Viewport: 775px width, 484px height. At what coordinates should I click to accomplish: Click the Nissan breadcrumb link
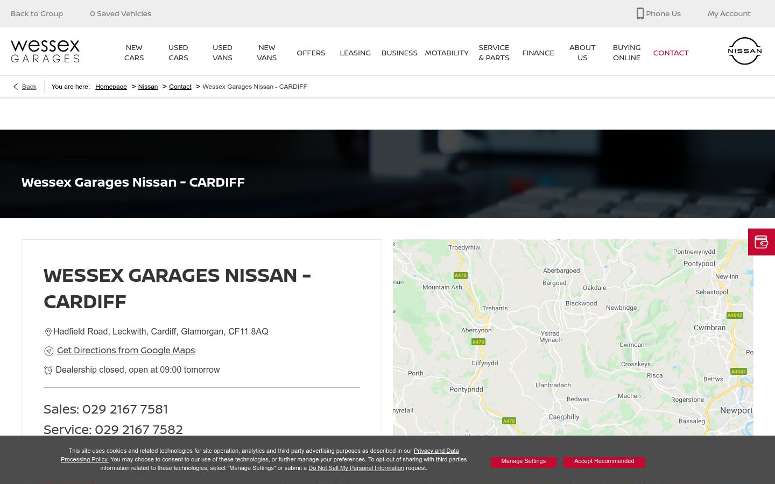148,87
